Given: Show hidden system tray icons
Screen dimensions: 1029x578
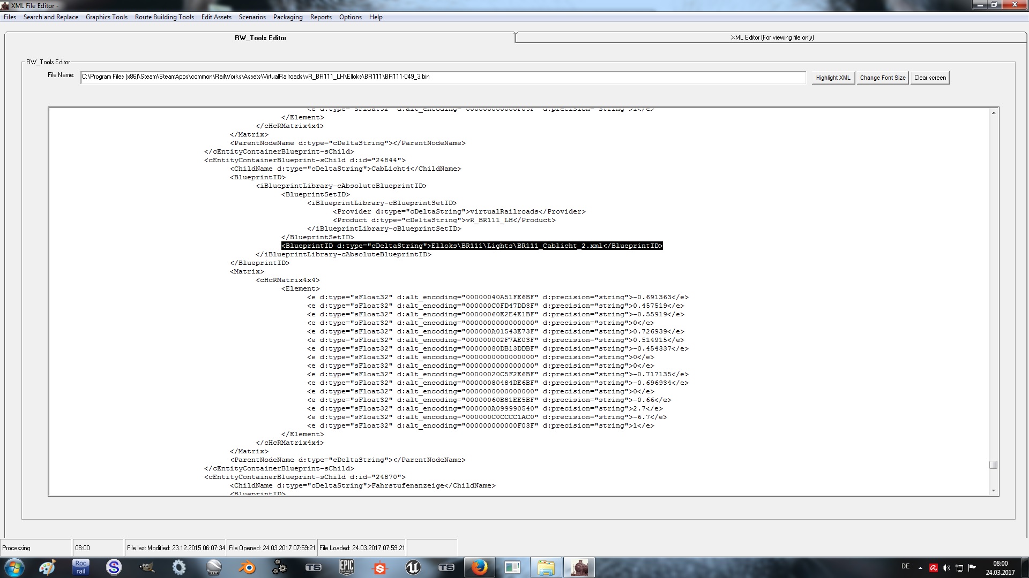Looking at the screenshot, I should 920,568.
